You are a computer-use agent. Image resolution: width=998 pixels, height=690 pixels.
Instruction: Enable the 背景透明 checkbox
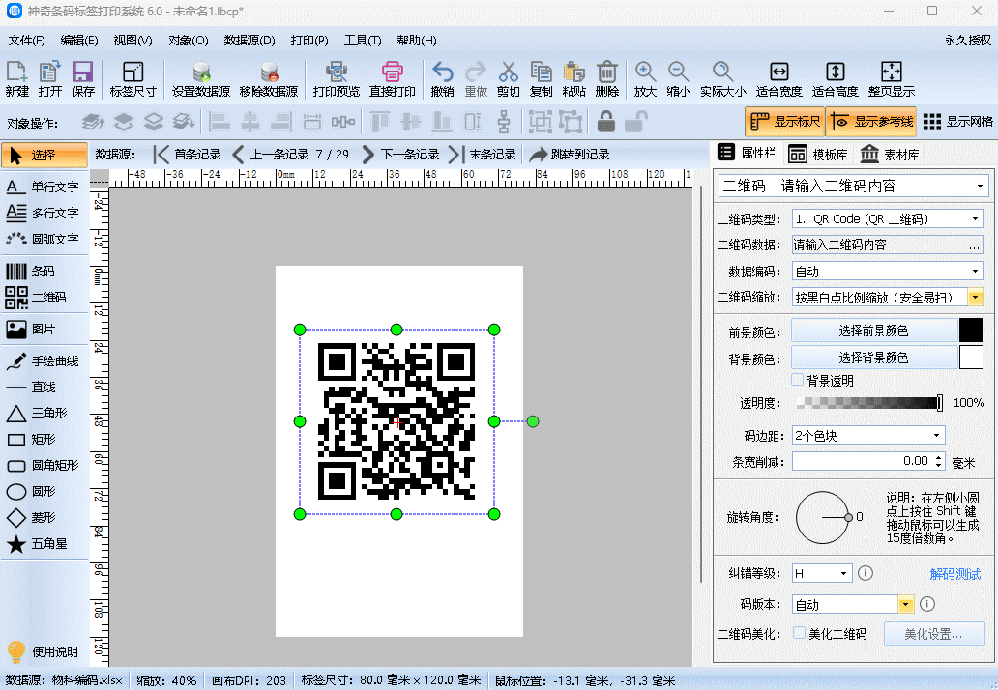[798, 381]
